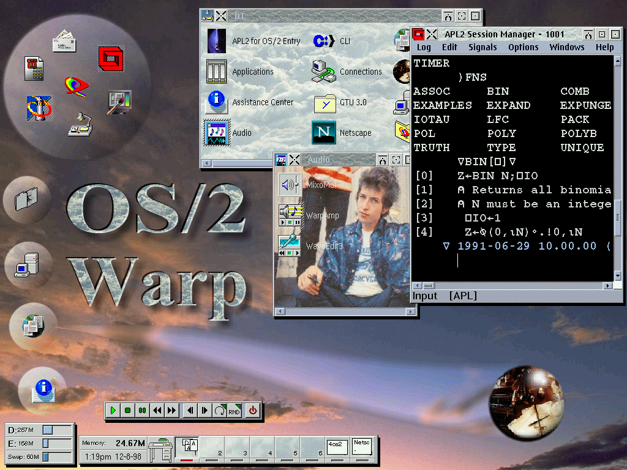Click APL2 vertical scrollbar up arrow
This screenshot has height=470, width=627.
(617, 61)
